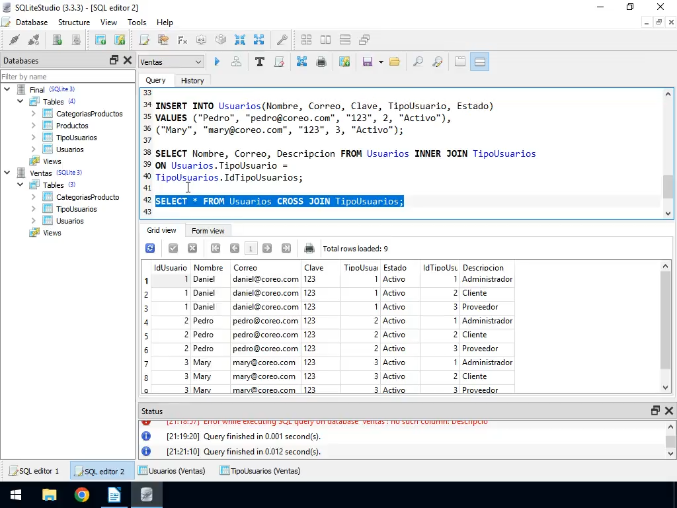Click the Save SQL to file icon
Viewport: 677px width, 508px height.
click(368, 62)
